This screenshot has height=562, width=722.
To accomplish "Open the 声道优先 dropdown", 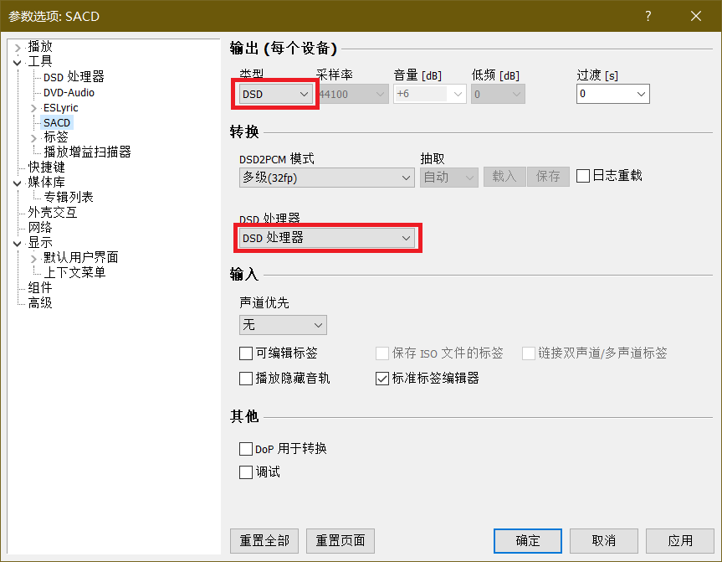I will tap(283, 325).
